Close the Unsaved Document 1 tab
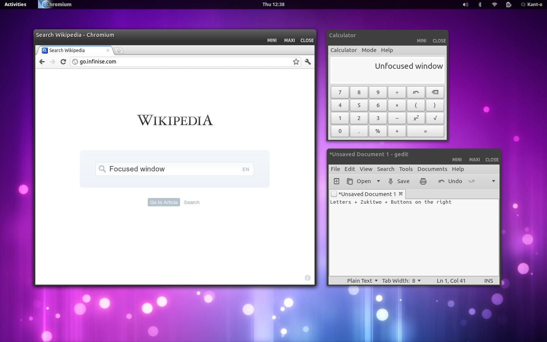Screen dimensions: 547x342 coord(401,194)
